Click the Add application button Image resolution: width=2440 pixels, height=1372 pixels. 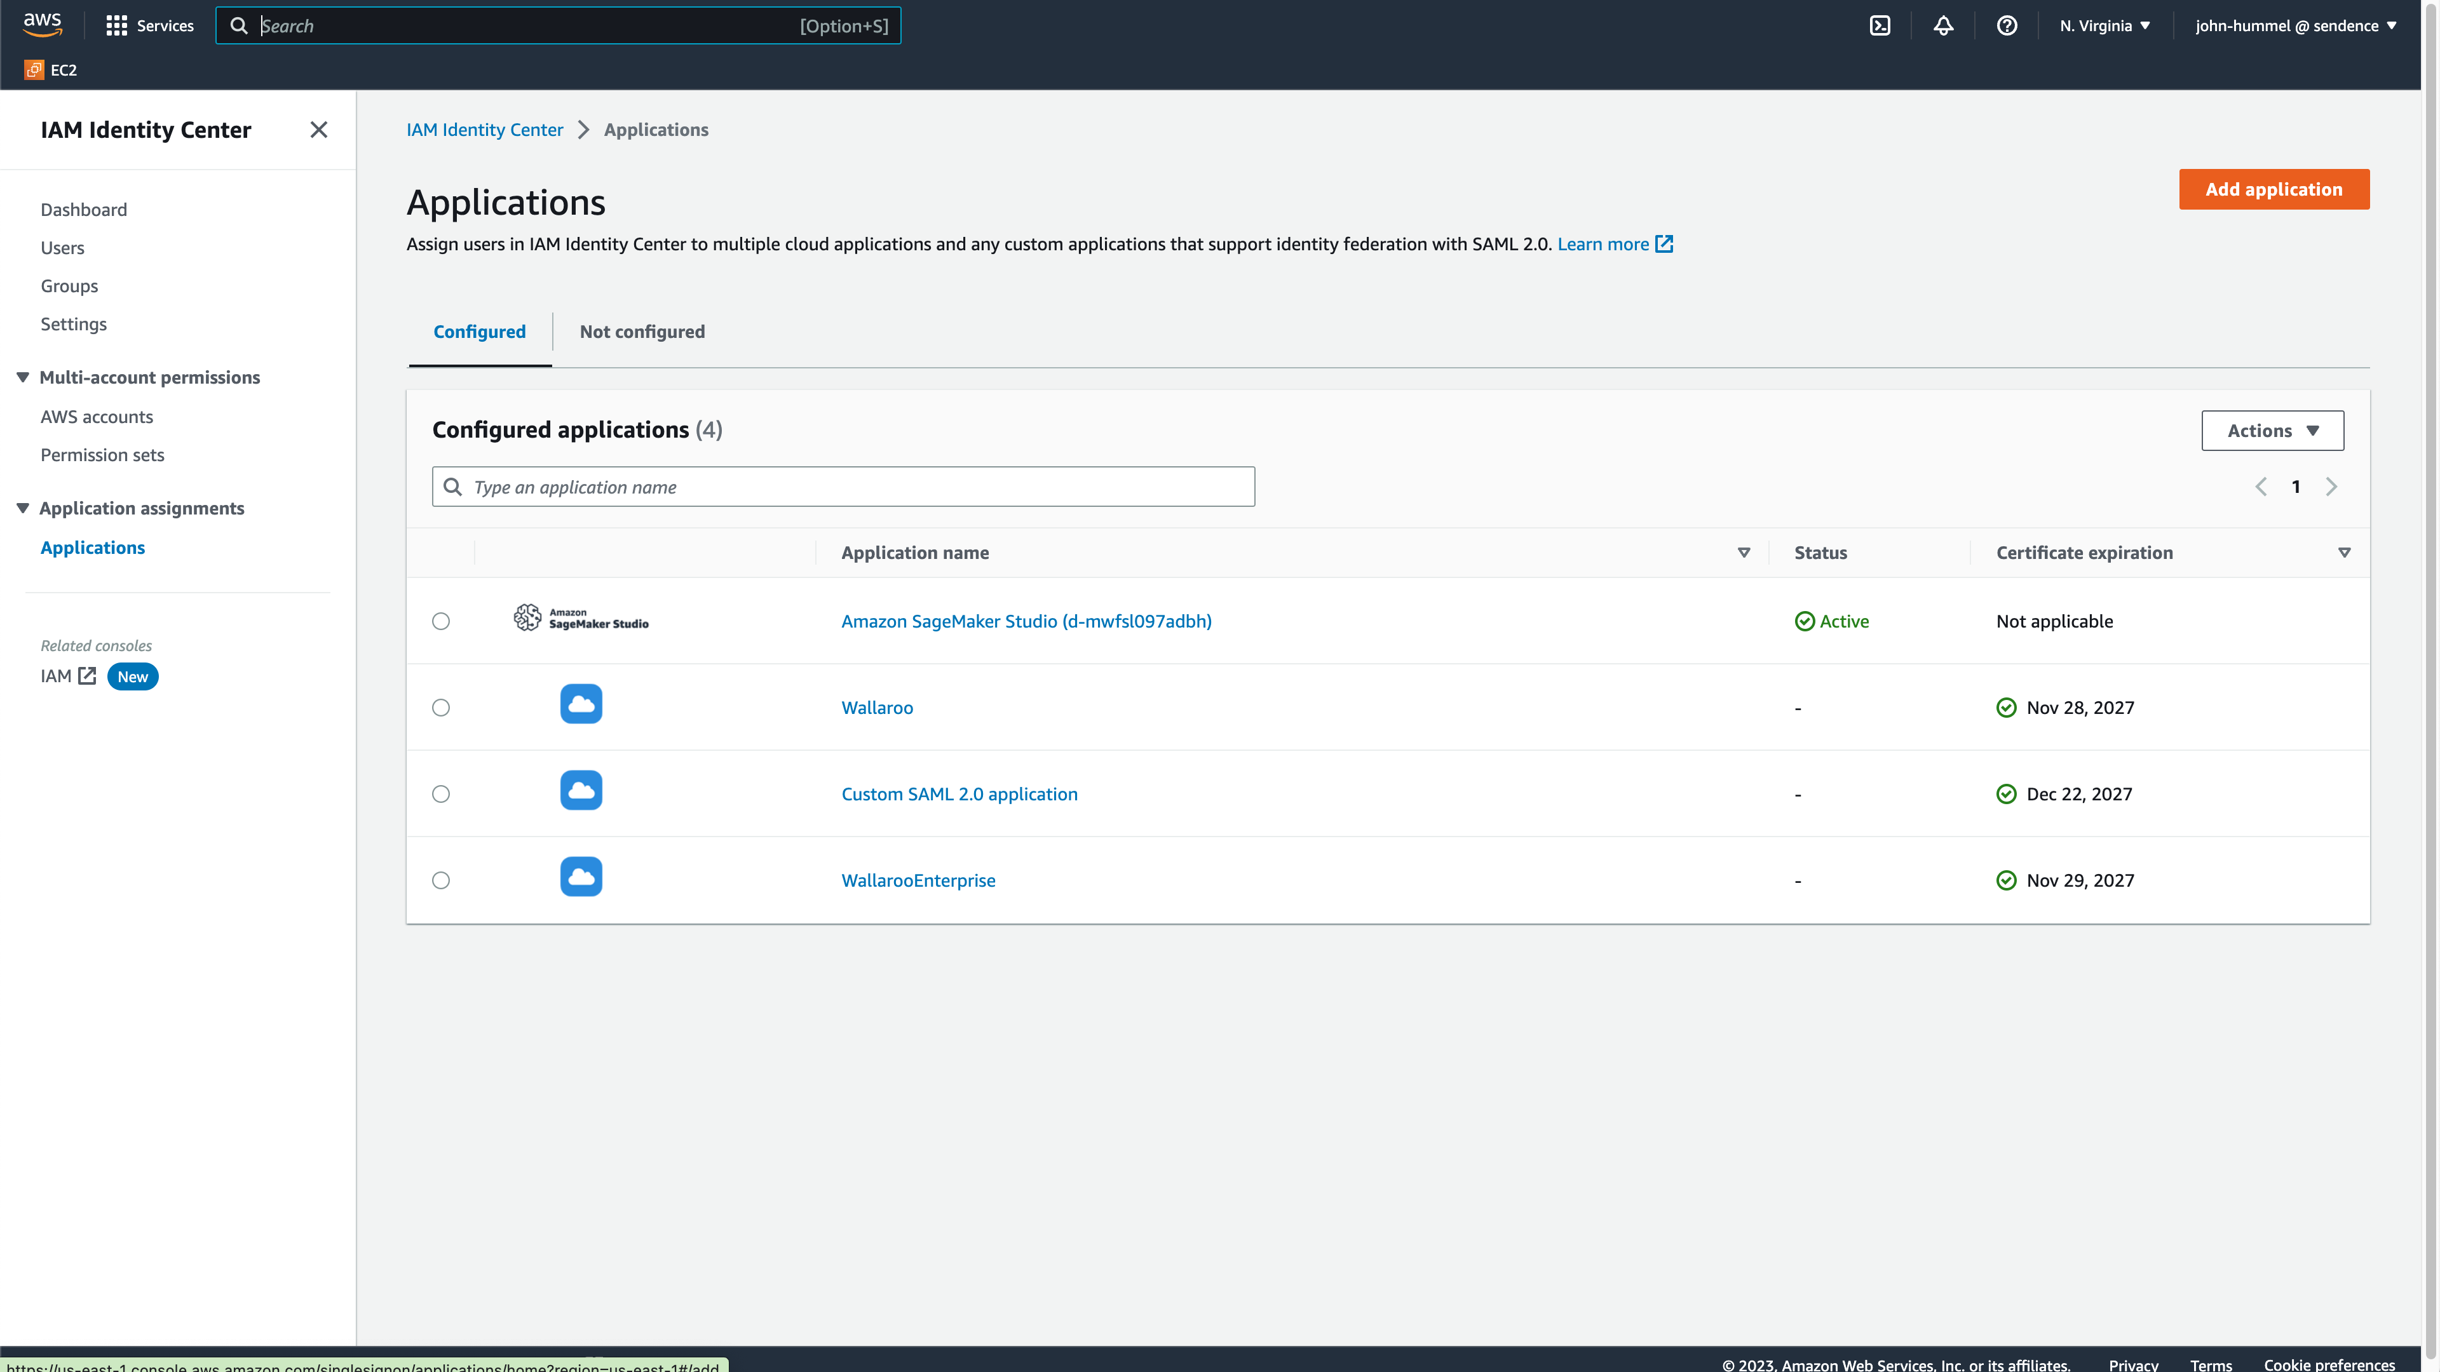click(x=2274, y=189)
